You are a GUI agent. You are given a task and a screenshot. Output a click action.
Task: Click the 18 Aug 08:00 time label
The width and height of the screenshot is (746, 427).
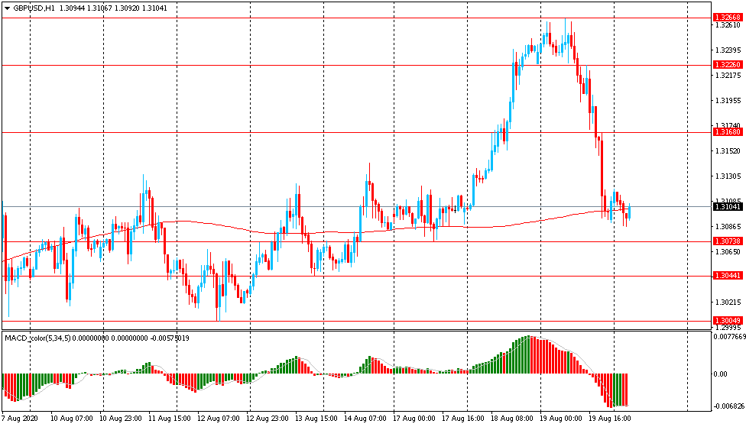click(x=512, y=419)
